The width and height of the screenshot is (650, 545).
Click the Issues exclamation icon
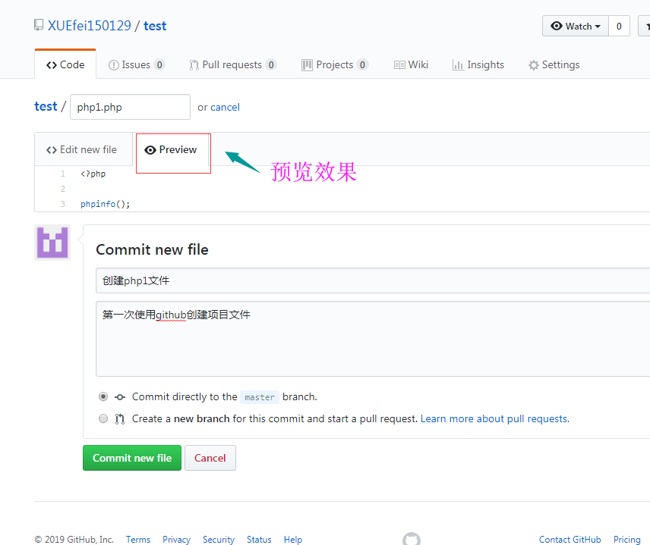114,65
